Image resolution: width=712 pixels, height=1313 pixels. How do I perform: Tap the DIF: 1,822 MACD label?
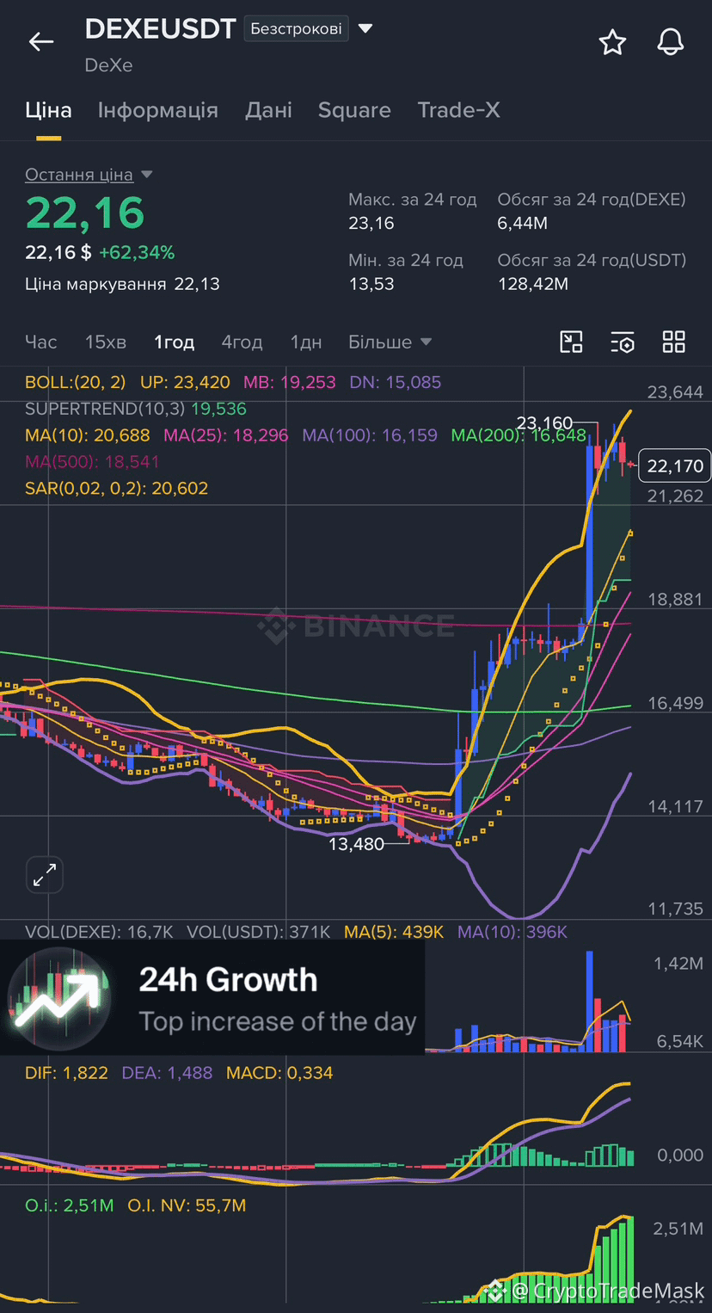[64, 1073]
